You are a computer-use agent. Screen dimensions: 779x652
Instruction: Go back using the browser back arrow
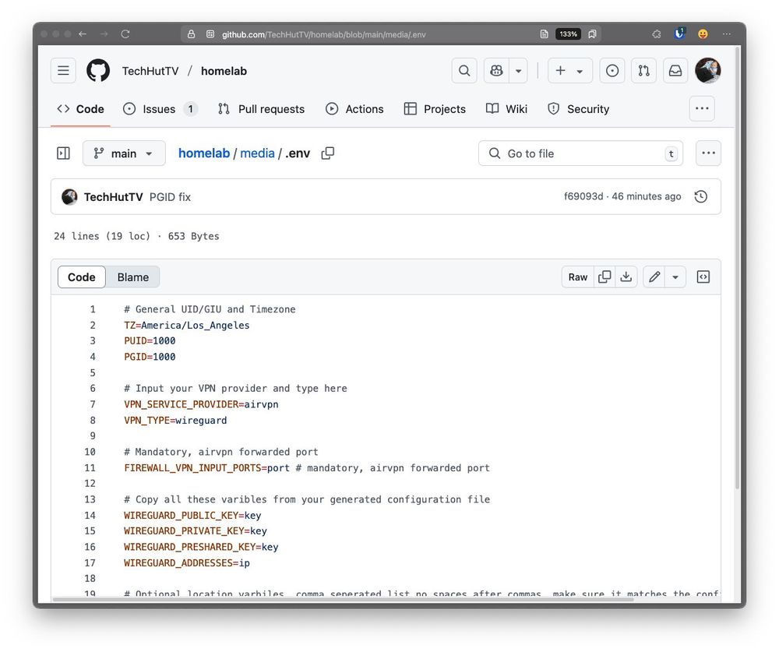[x=83, y=33]
